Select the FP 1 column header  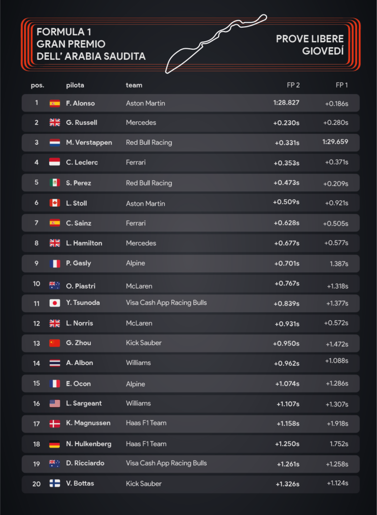[342, 85]
